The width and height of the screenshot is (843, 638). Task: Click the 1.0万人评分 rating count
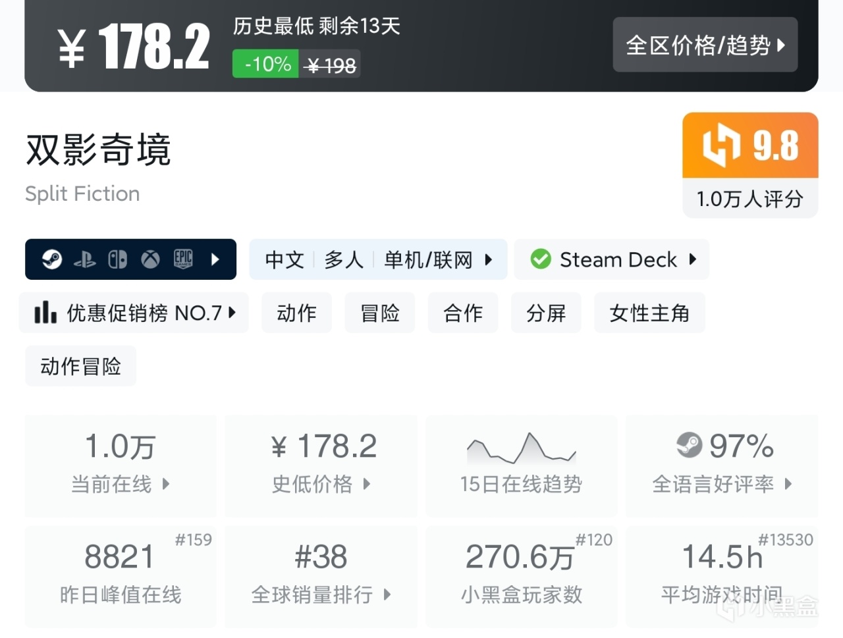click(750, 199)
